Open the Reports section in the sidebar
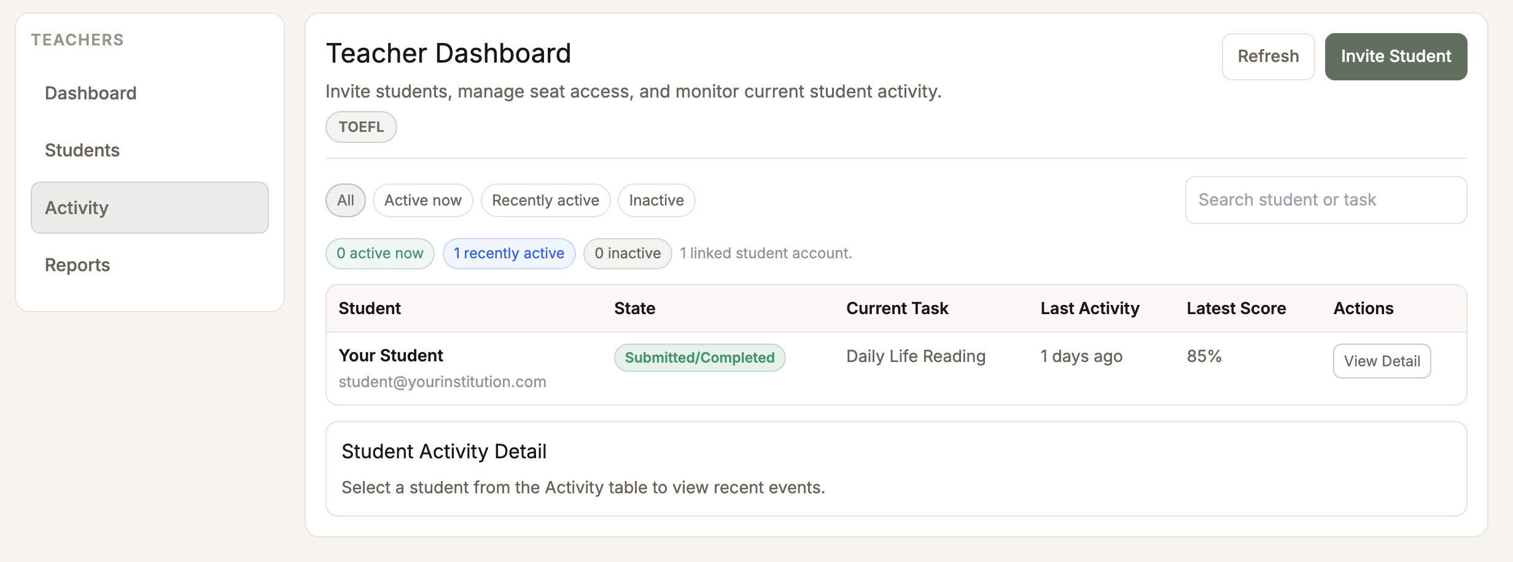The image size is (1513, 562). [77, 264]
